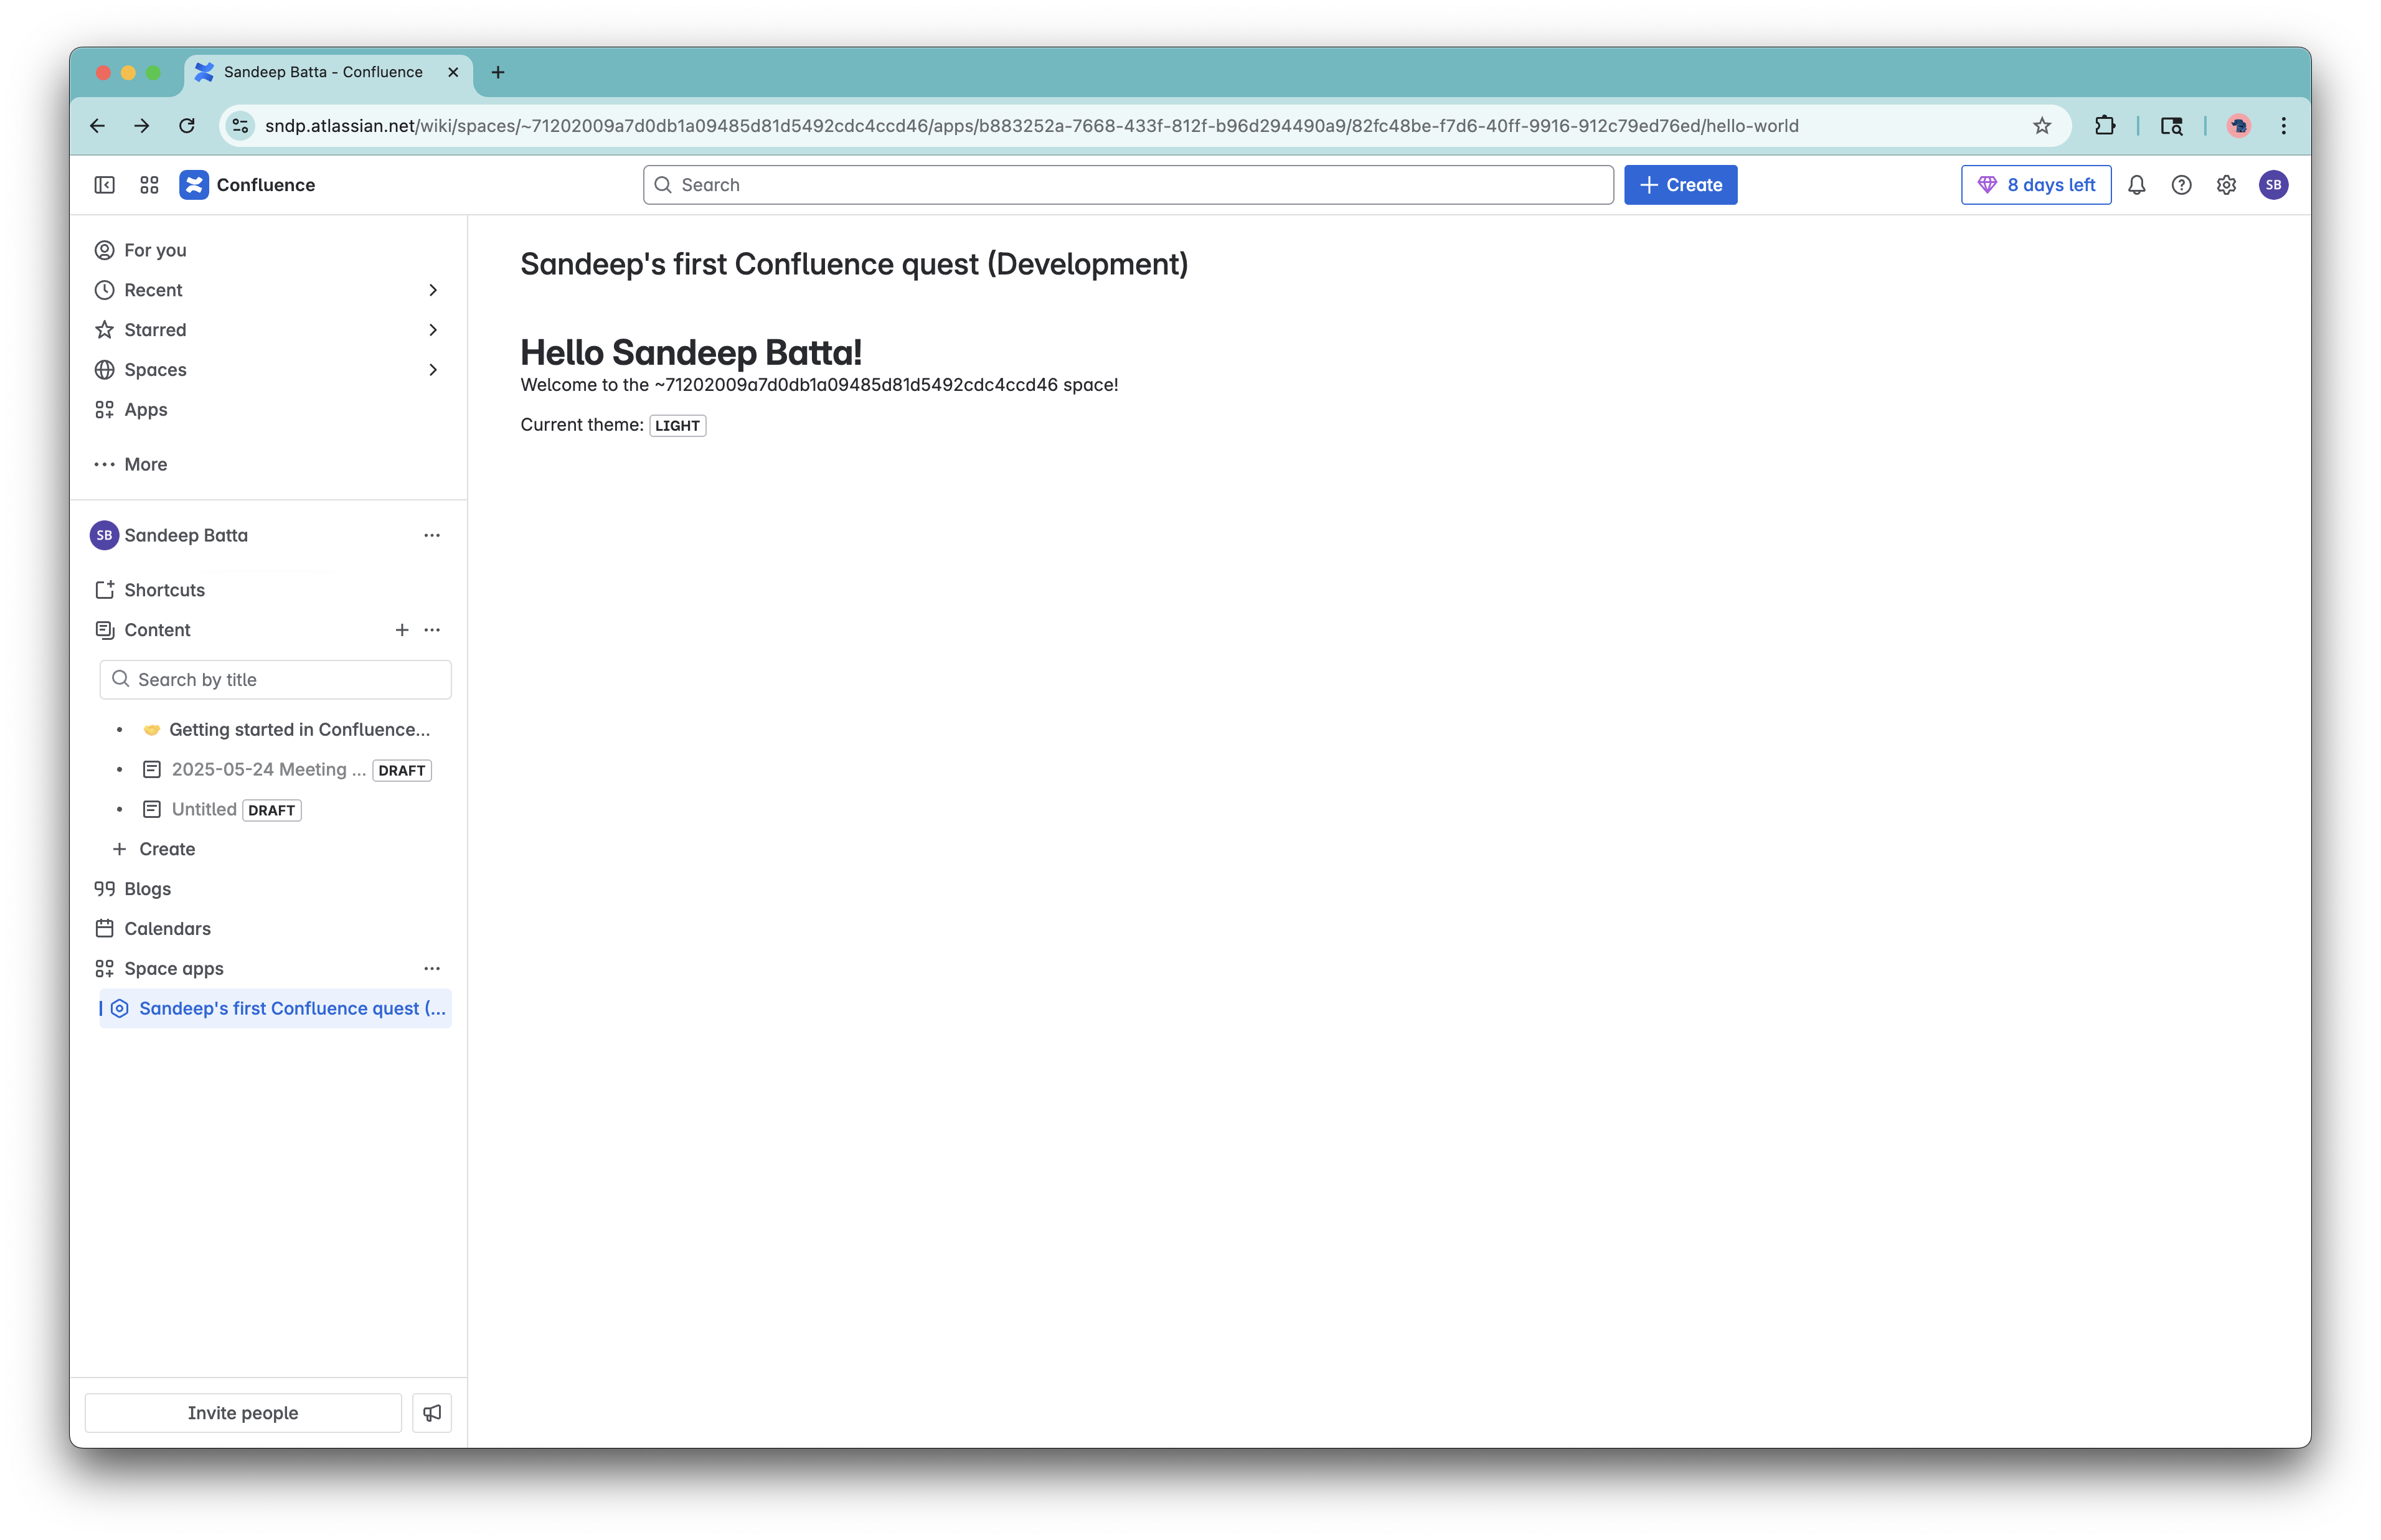
Task: Open the settings gear icon
Action: click(x=2226, y=185)
